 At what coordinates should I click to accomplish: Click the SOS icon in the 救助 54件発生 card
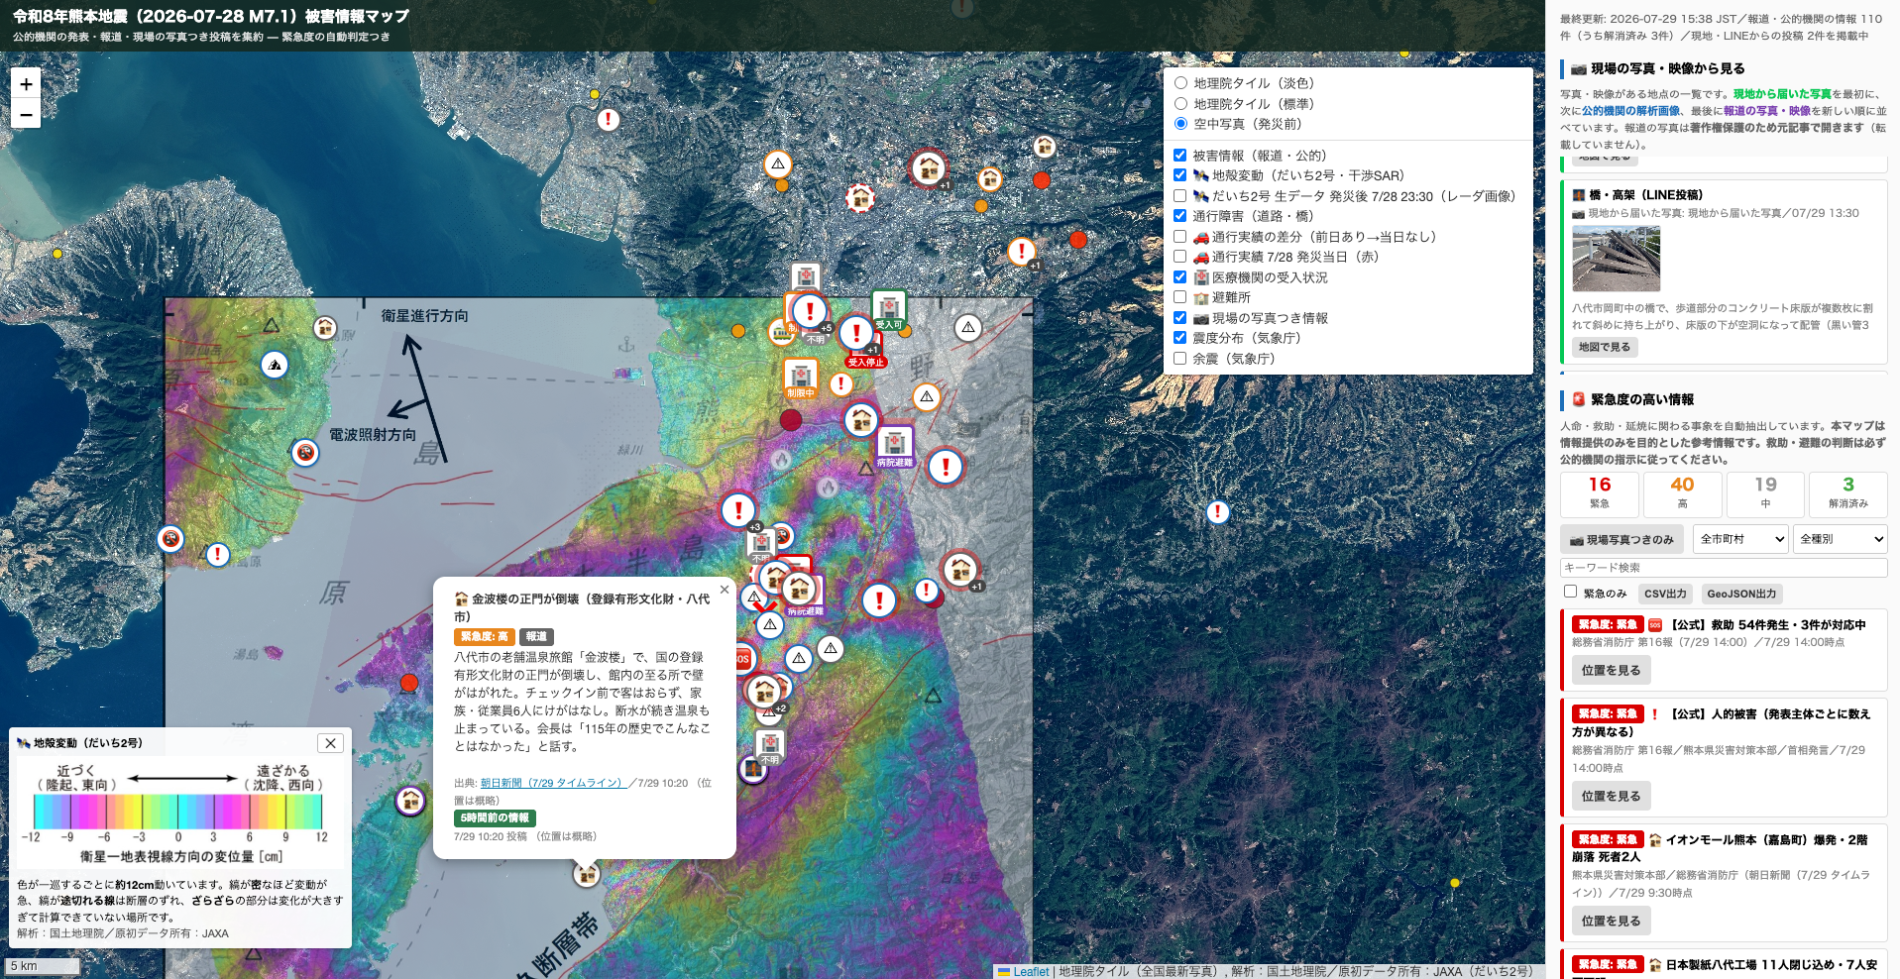click(1655, 625)
